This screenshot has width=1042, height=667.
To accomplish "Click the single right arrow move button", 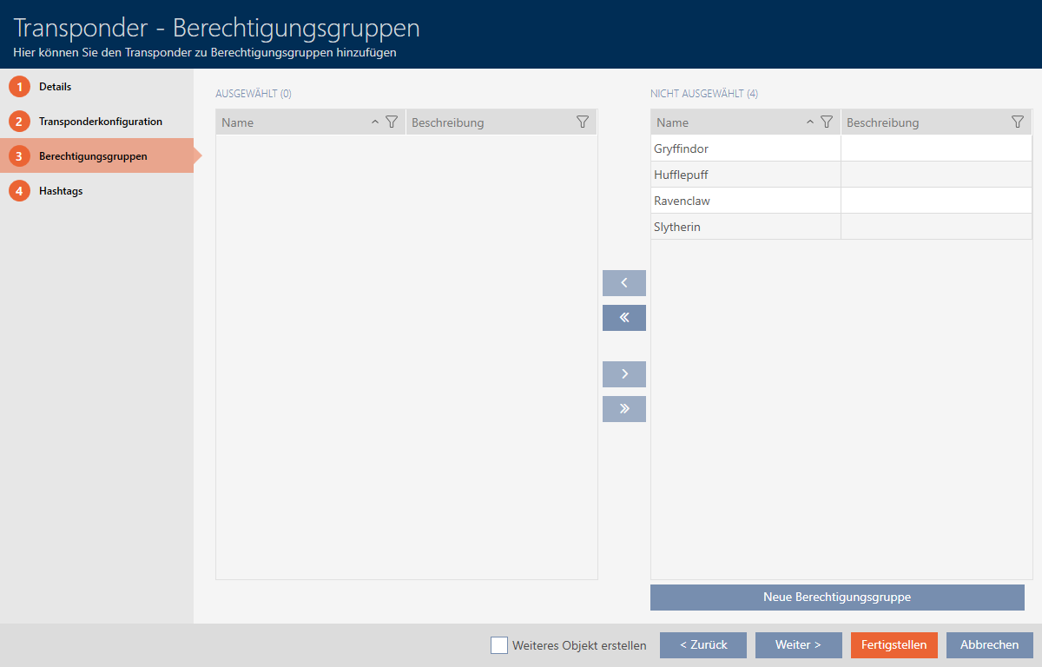I will (623, 374).
